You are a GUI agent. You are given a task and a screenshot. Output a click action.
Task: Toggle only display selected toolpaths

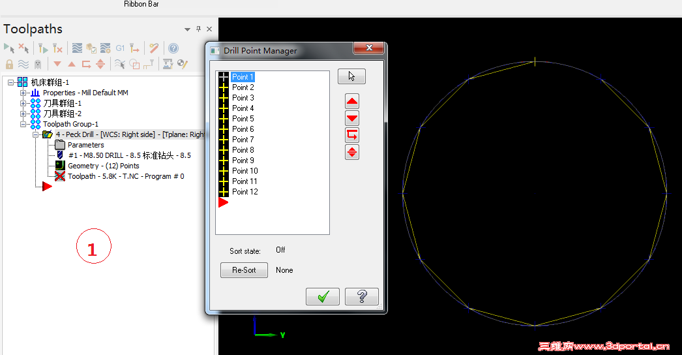coord(119,64)
